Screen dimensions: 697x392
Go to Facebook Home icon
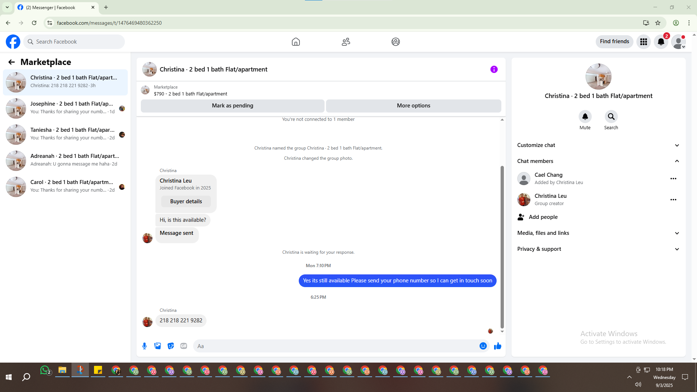(x=296, y=42)
